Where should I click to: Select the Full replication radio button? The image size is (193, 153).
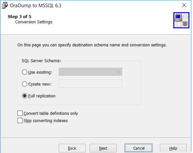[x=25, y=96]
